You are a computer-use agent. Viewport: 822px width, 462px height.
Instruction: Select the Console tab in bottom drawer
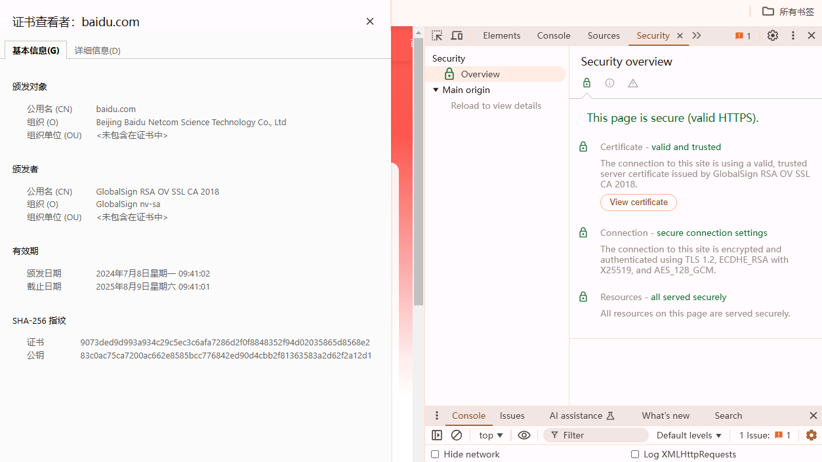pyautogui.click(x=468, y=415)
